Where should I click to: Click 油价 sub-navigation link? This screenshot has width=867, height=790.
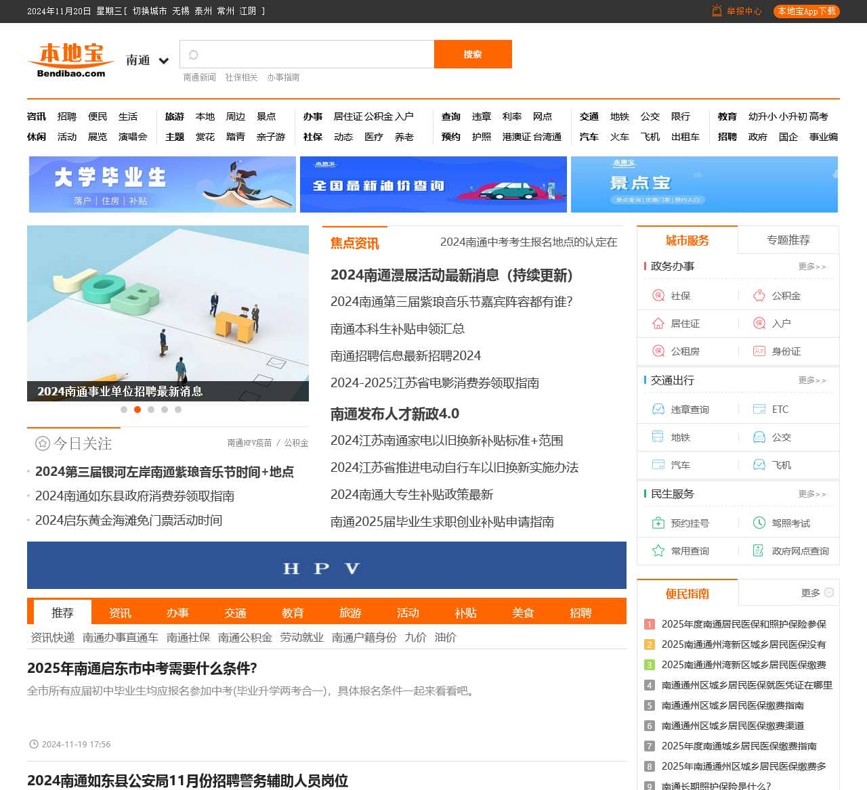click(446, 638)
